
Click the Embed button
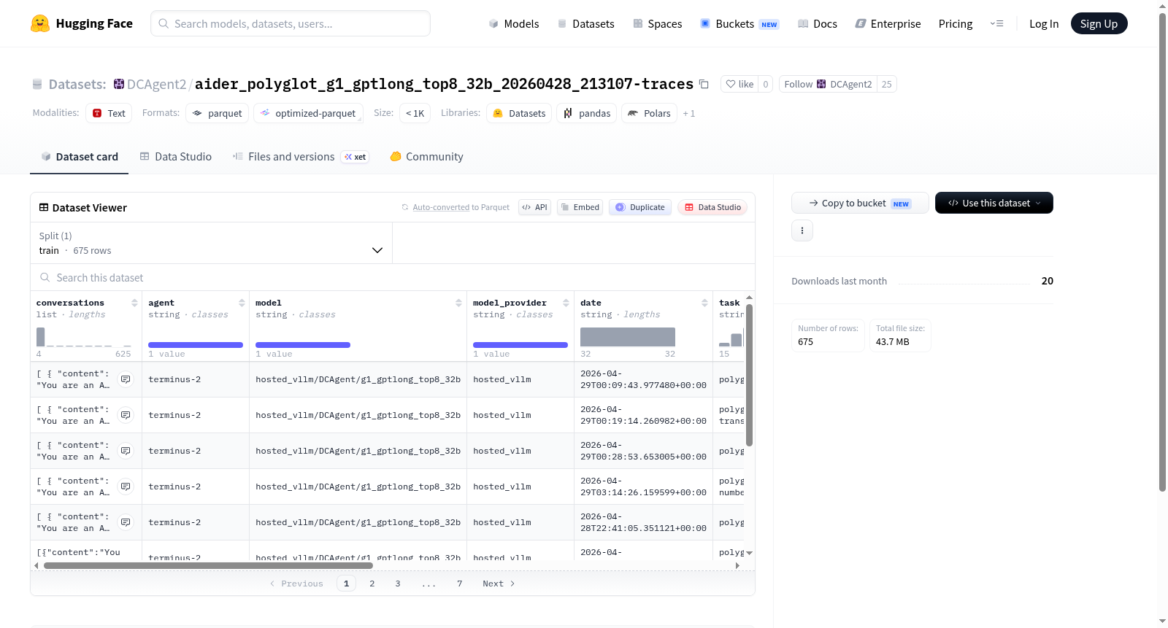click(x=580, y=207)
